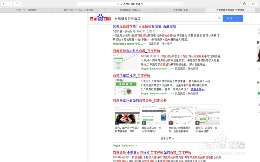Switch to tab 我的经验_个人中心_百度经验
The height and width of the screenshot is (162, 260).
point(79,10)
